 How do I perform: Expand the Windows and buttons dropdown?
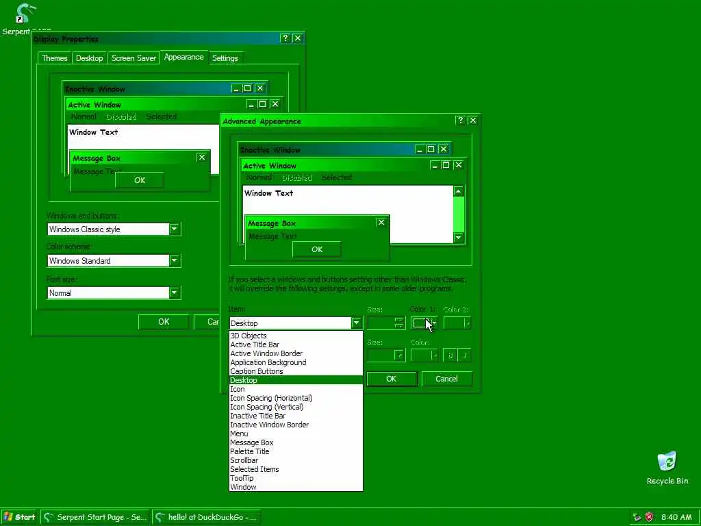175,229
